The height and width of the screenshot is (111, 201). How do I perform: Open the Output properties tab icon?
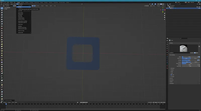point(167,45)
